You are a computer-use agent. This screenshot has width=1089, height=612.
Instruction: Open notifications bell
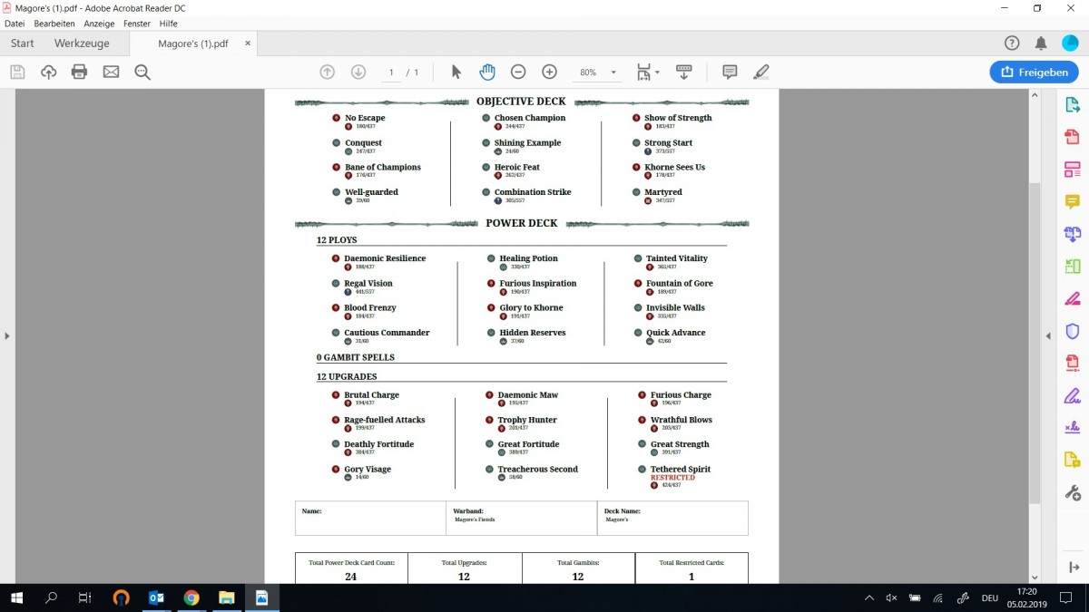click(1041, 44)
